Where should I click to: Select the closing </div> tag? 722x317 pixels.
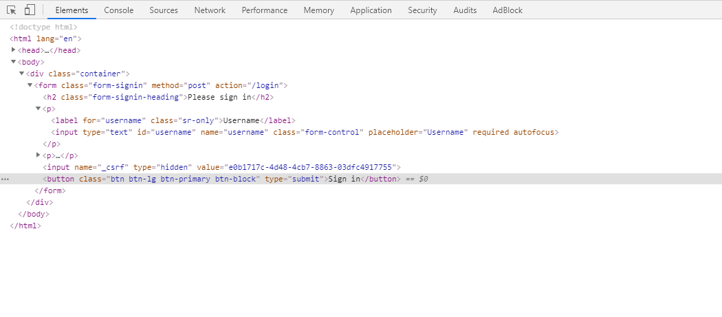(40, 202)
